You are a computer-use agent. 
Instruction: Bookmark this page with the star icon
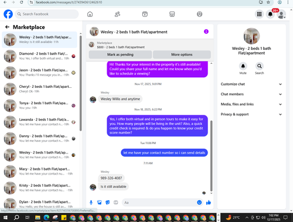coord(268,2)
